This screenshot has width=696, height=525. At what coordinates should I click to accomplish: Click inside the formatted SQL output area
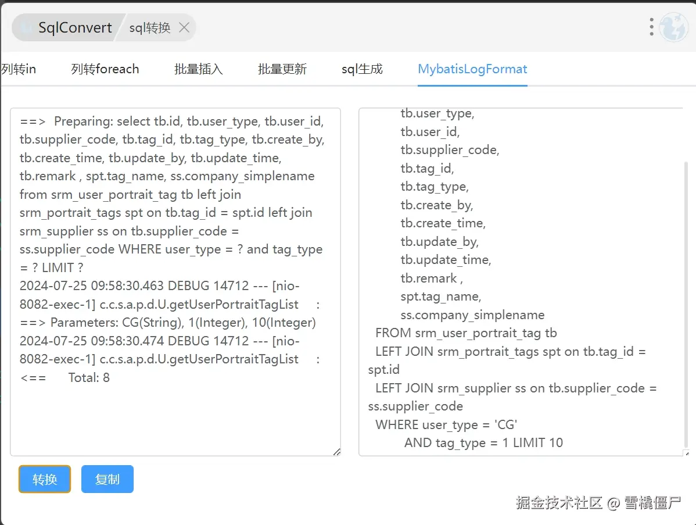point(520,281)
